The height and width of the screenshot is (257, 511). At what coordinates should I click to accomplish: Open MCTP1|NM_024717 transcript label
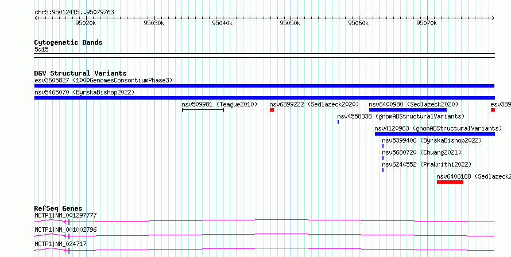[60, 244]
